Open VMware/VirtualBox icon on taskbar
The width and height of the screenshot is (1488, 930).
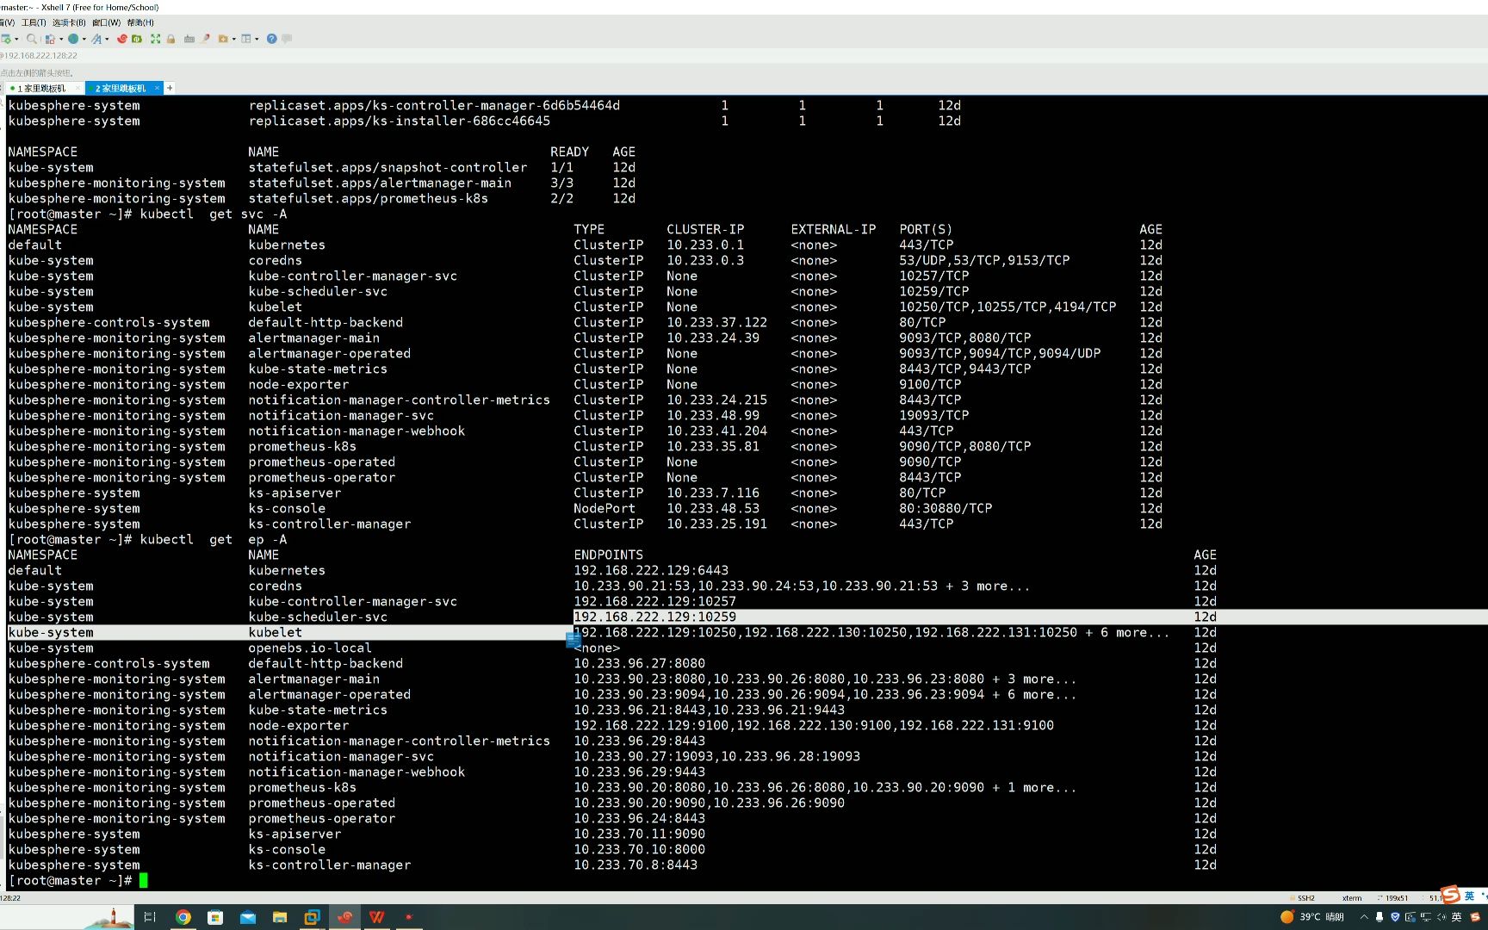(x=312, y=917)
